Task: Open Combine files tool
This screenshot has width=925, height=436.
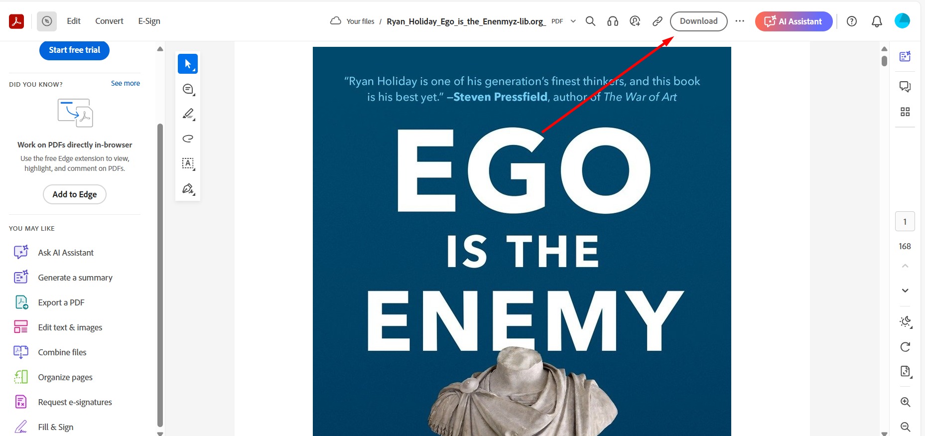Action: pos(62,352)
